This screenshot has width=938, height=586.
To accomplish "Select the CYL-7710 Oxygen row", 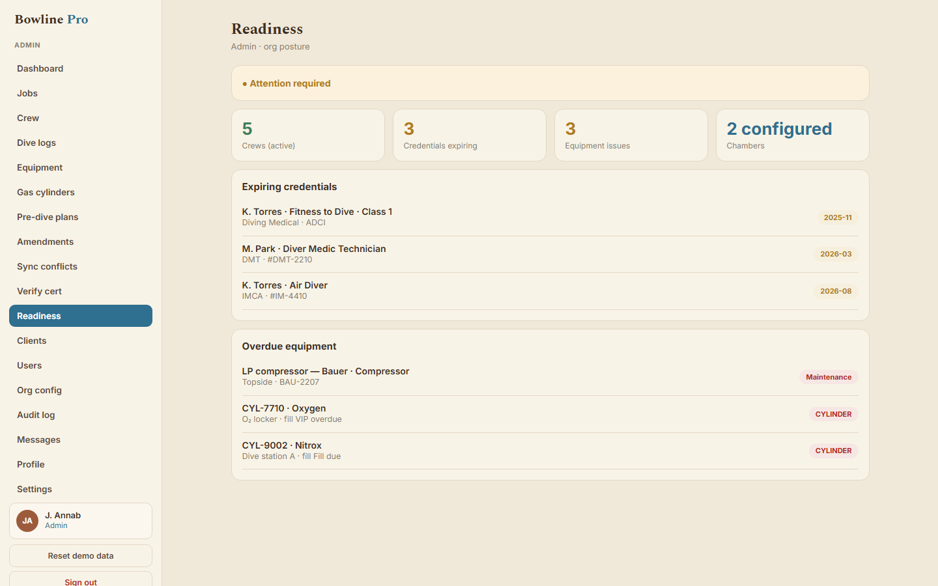I will pos(550,414).
